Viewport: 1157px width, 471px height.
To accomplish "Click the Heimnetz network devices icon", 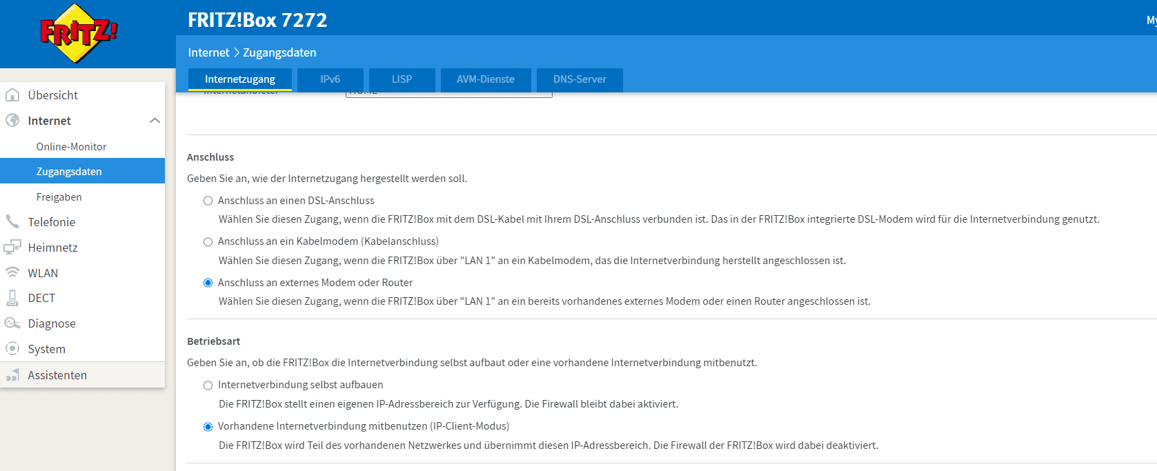I will [12, 247].
